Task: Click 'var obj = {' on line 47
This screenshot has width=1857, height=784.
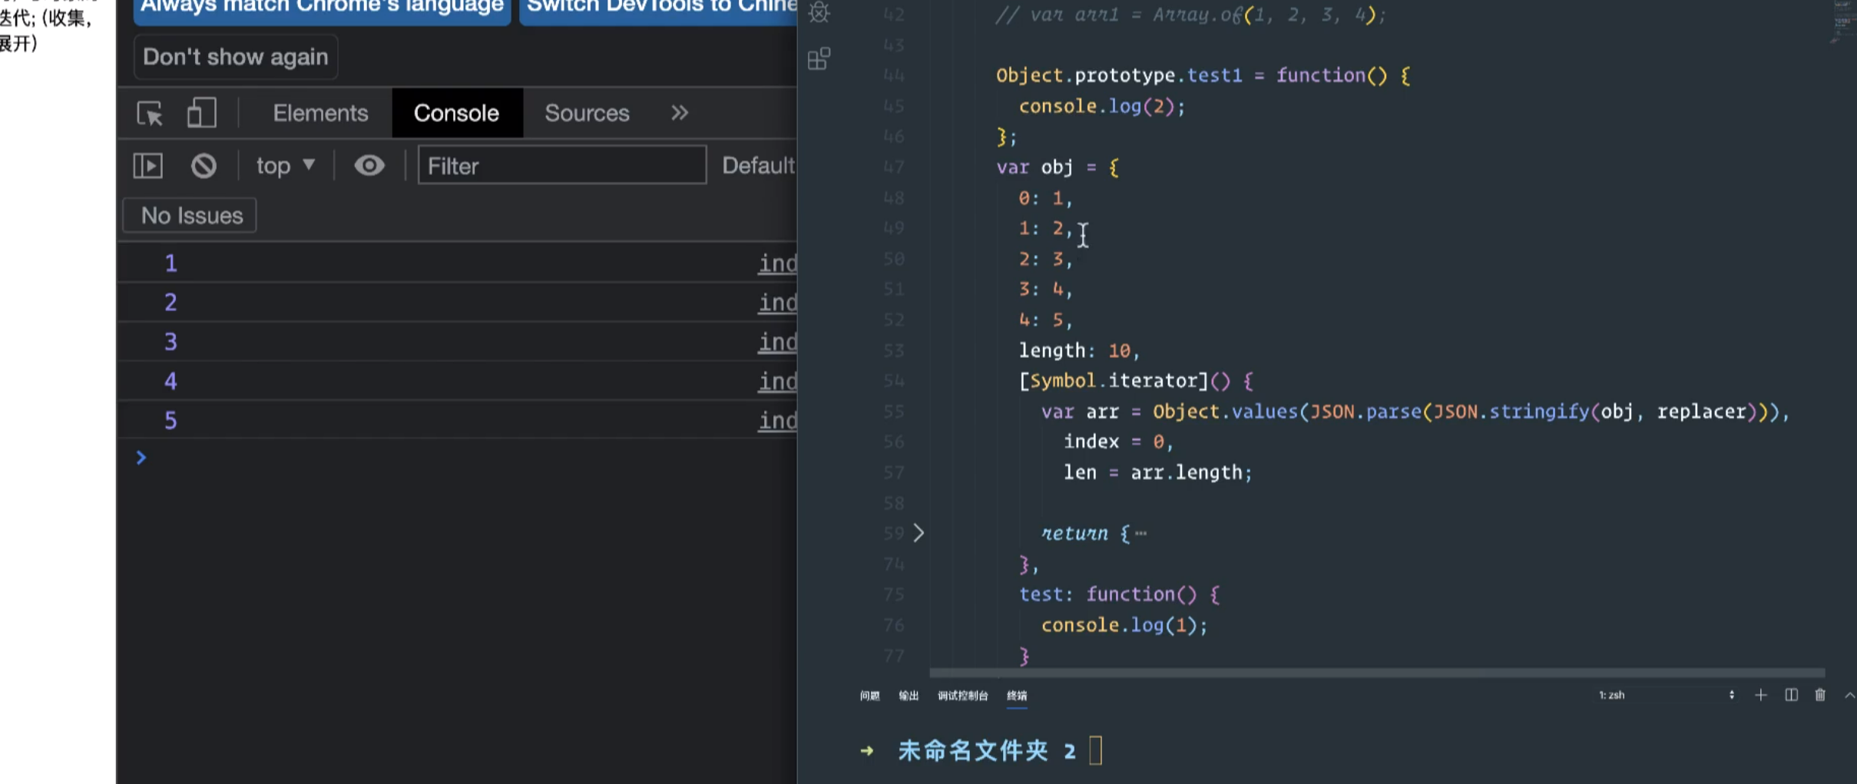Action: tap(1058, 167)
